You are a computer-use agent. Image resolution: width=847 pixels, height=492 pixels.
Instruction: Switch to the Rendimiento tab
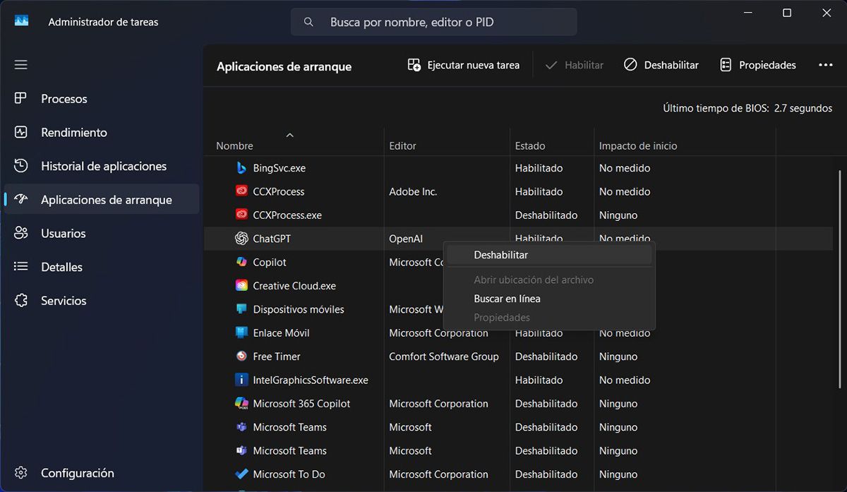tap(102, 132)
